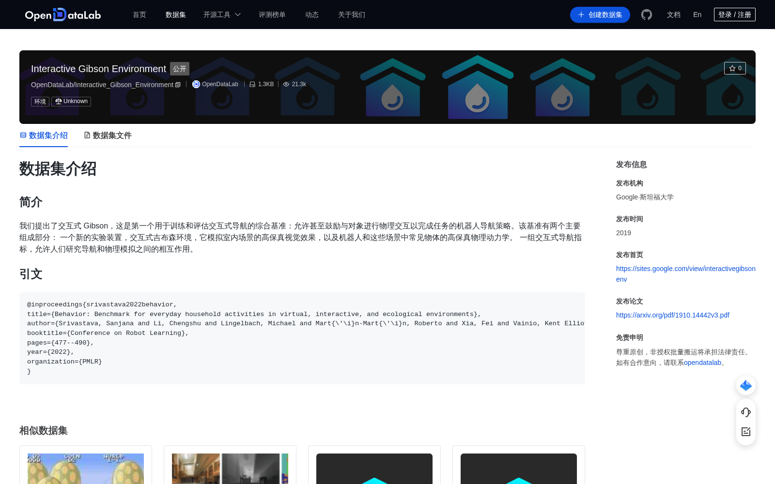Click the 公开 visibility badge
This screenshot has width=775, height=484.
coord(180,69)
